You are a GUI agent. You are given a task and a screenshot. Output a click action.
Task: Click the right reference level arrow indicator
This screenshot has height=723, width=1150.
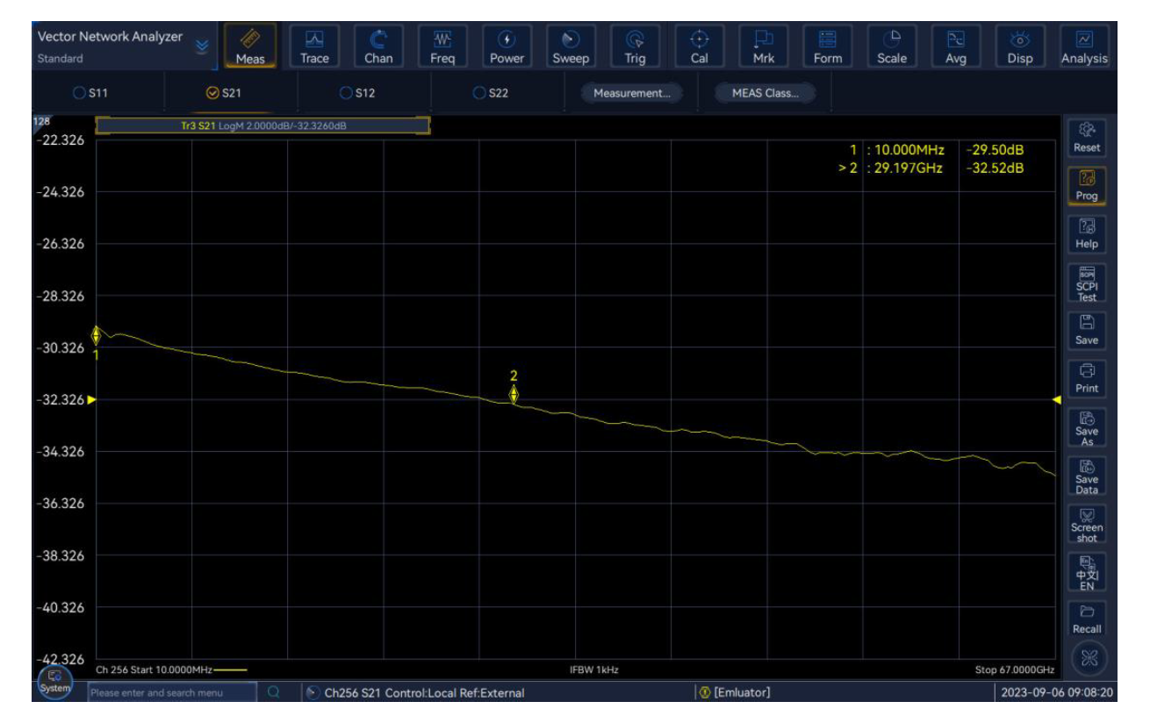(1057, 399)
